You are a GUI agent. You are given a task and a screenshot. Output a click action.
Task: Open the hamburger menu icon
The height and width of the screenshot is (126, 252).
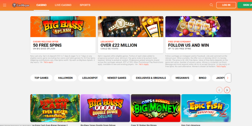(4, 5)
